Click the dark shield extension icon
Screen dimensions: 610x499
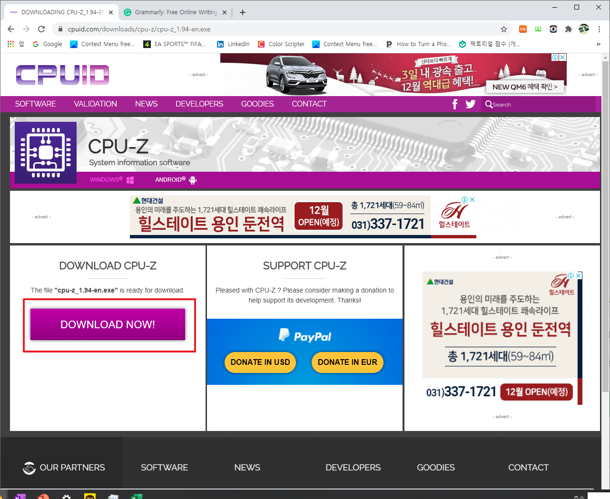click(x=553, y=29)
